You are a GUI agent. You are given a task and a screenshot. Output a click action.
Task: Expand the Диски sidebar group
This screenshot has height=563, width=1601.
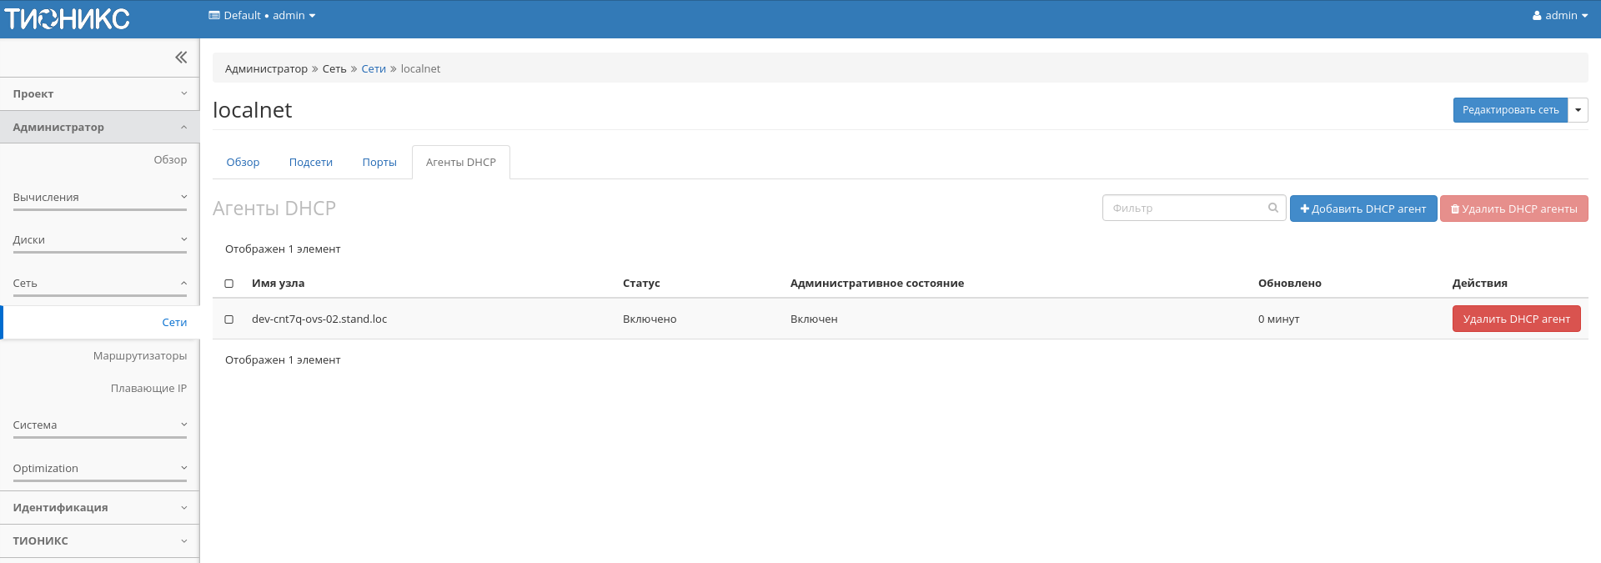(x=99, y=240)
